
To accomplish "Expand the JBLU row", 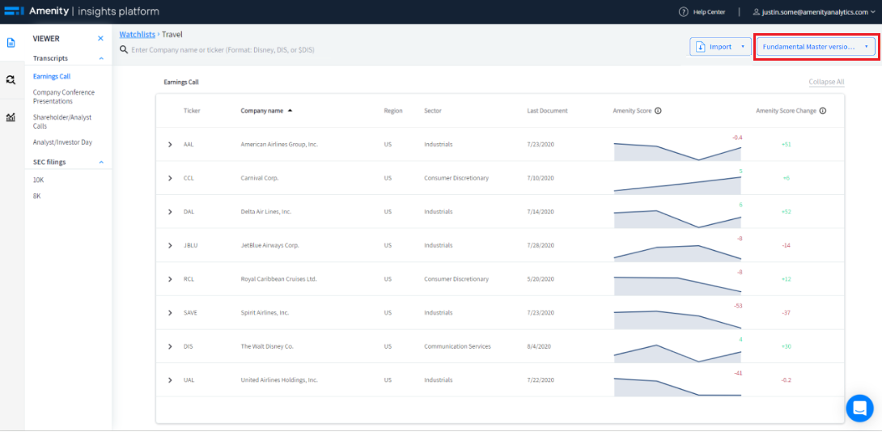I will 170,246.
